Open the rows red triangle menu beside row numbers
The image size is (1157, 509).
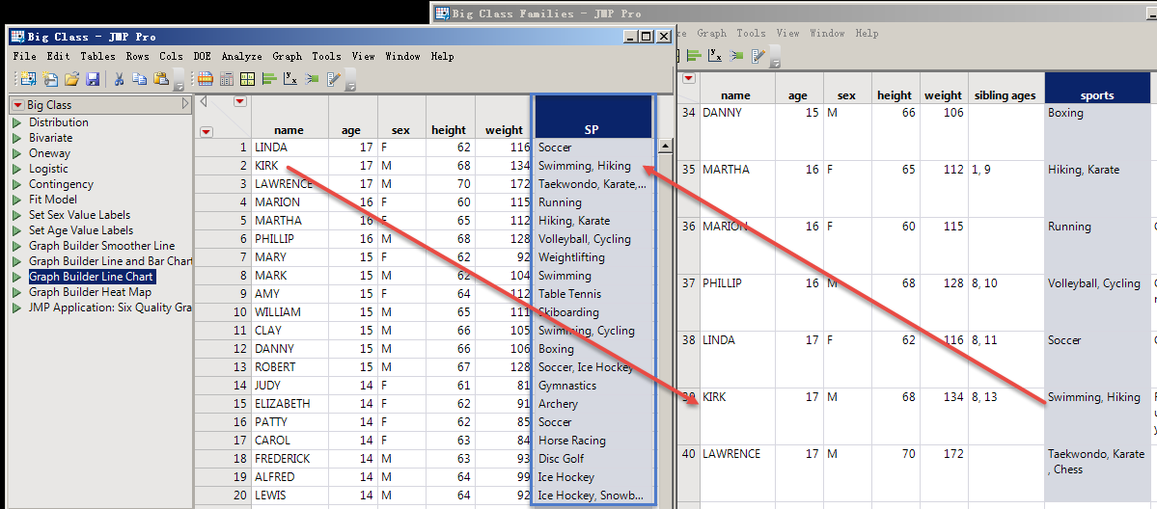pyautogui.click(x=206, y=131)
